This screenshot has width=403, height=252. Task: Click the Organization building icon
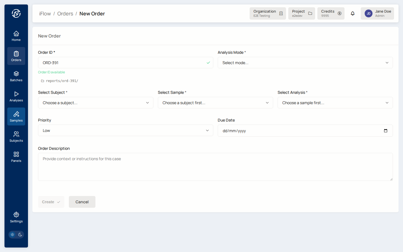click(x=281, y=13)
